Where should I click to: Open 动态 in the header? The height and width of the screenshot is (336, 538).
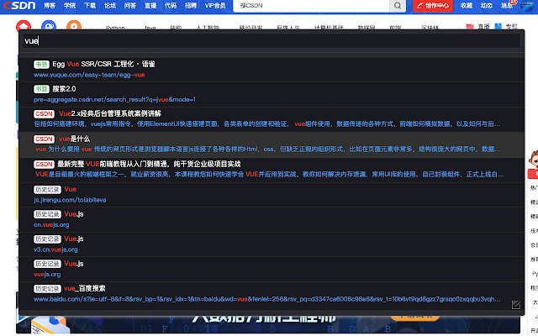click(x=487, y=6)
